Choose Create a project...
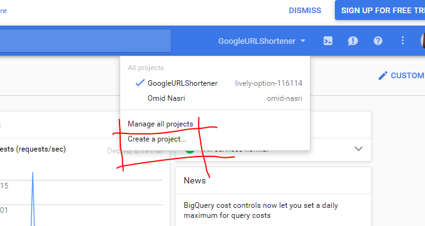 click(157, 139)
